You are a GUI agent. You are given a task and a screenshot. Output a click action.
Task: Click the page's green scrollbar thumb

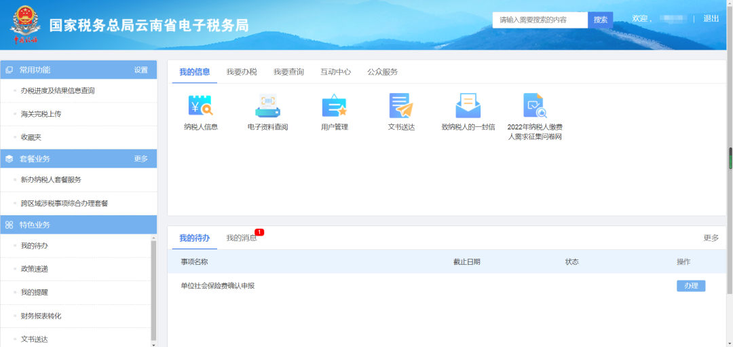(x=730, y=158)
